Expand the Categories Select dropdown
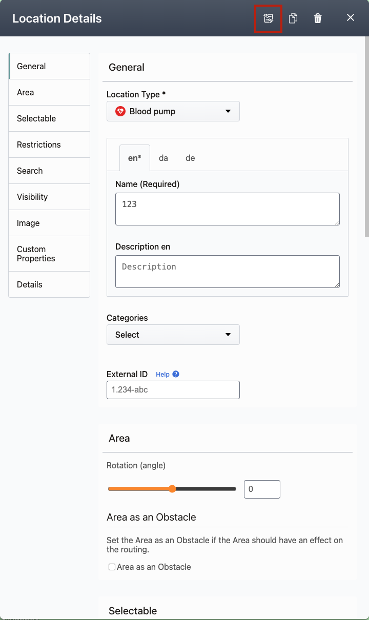369x620 pixels. tap(173, 335)
